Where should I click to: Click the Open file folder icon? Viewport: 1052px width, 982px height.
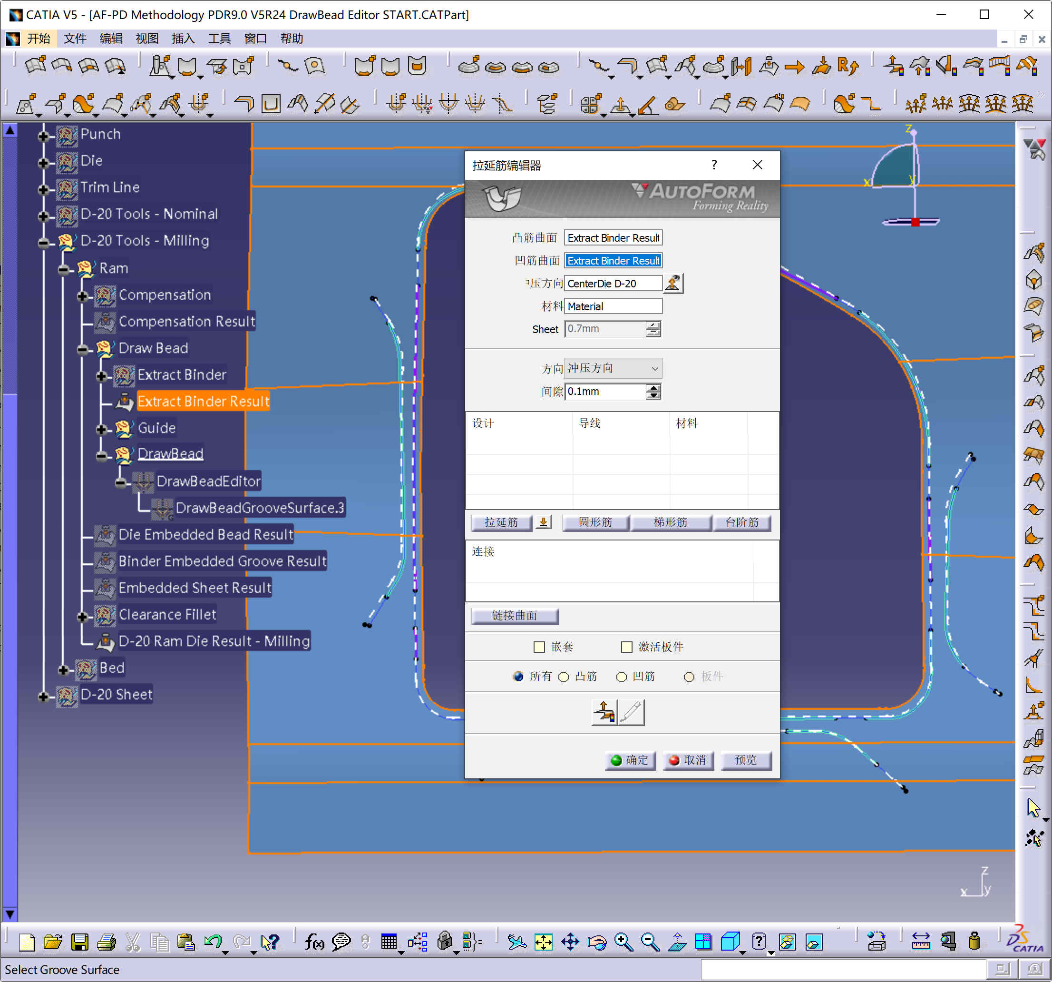pos(53,942)
